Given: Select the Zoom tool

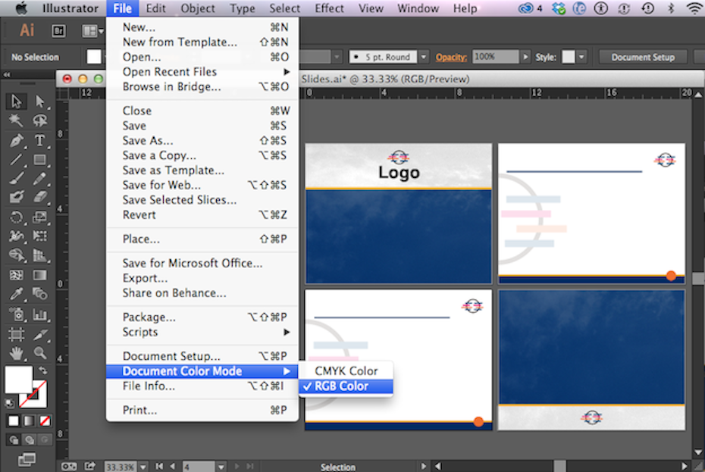Looking at the screenshot, I should (39, 353).
